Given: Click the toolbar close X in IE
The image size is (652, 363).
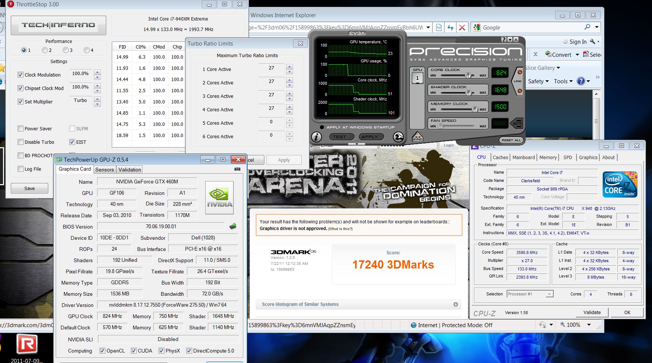Looking at the screenshot, I should click(x=535, y=54).
